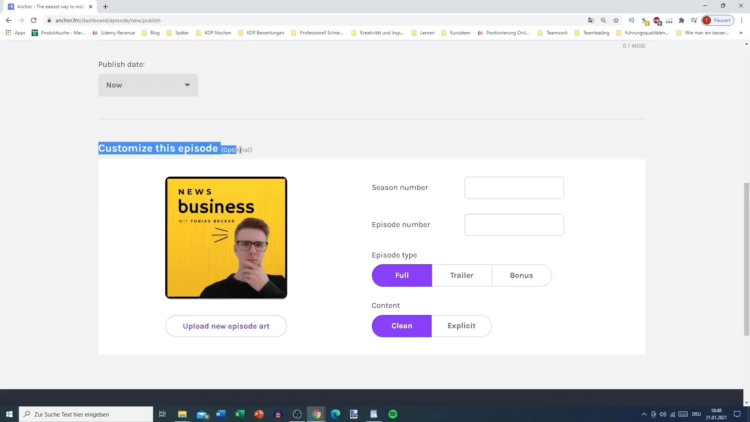Click the Blog bookmark menu item

[155, 32]
